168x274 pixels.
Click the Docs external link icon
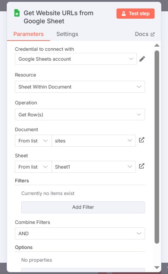point(152,34)
